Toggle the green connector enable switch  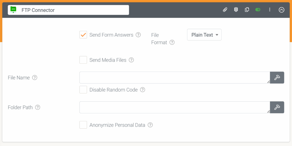tap(258, 10)
